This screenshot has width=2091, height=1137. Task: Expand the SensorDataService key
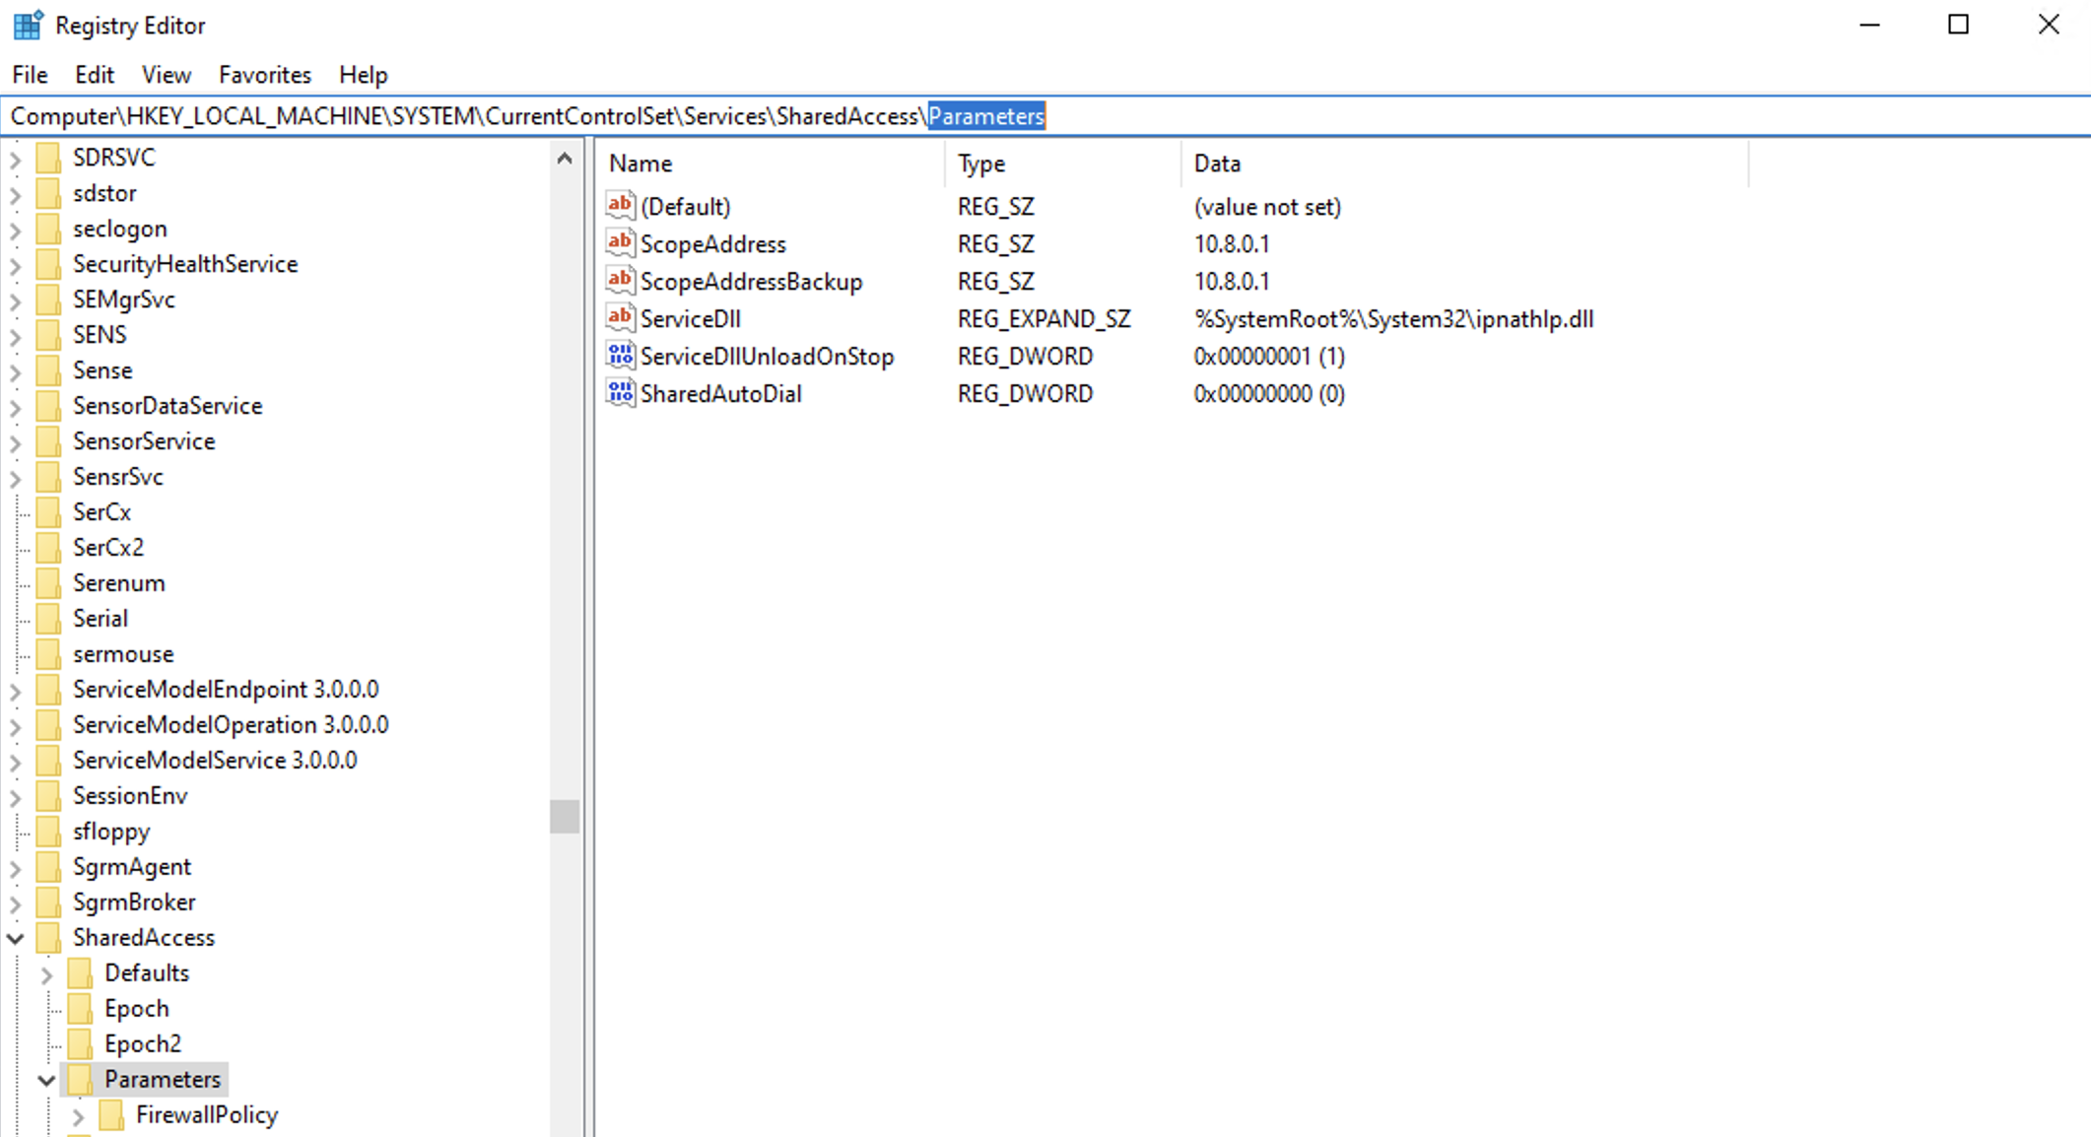pyautogui.click(x=16, y=407)
